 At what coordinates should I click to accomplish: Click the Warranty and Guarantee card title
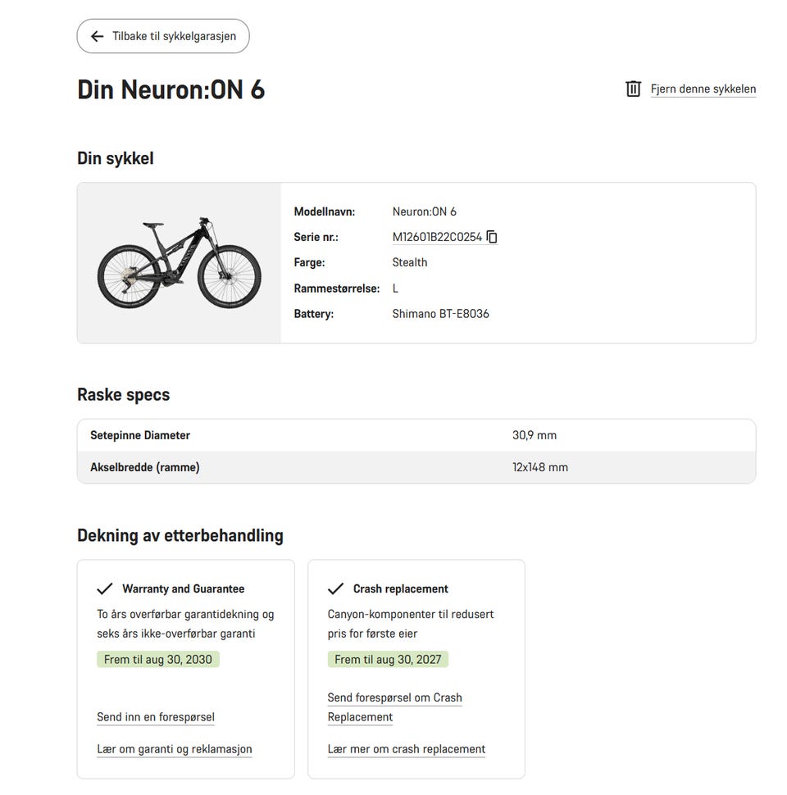pos(183,588)
